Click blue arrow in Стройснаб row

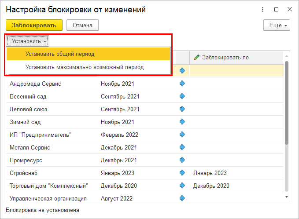coord(182,173)
